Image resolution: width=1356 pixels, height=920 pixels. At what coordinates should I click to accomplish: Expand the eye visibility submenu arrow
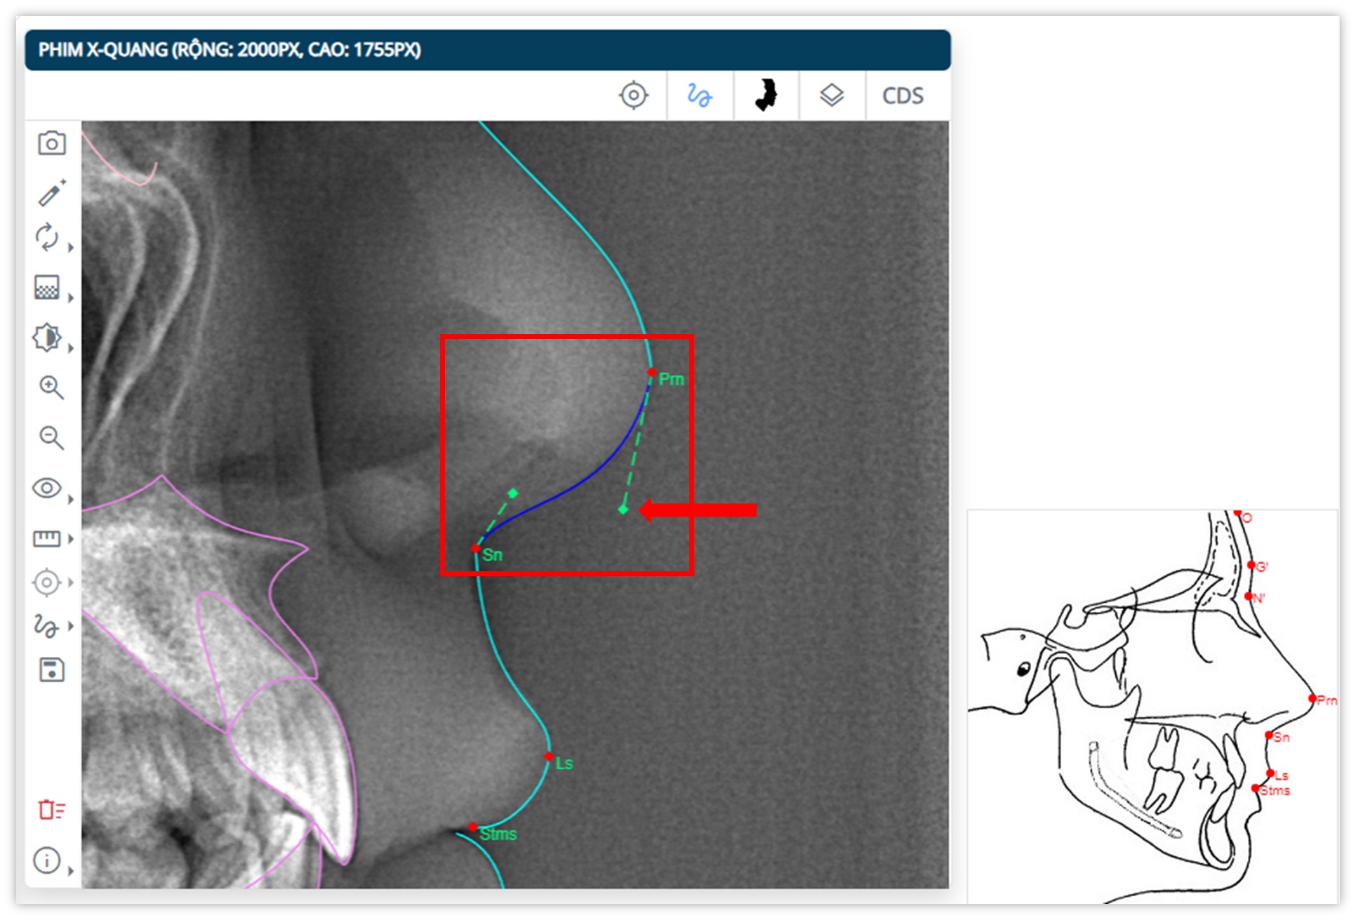70,499
